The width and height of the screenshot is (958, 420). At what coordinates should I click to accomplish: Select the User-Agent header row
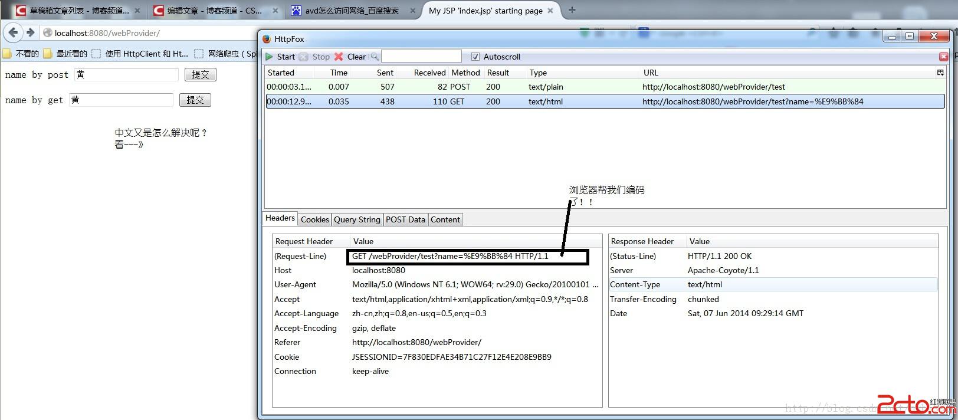437,284
